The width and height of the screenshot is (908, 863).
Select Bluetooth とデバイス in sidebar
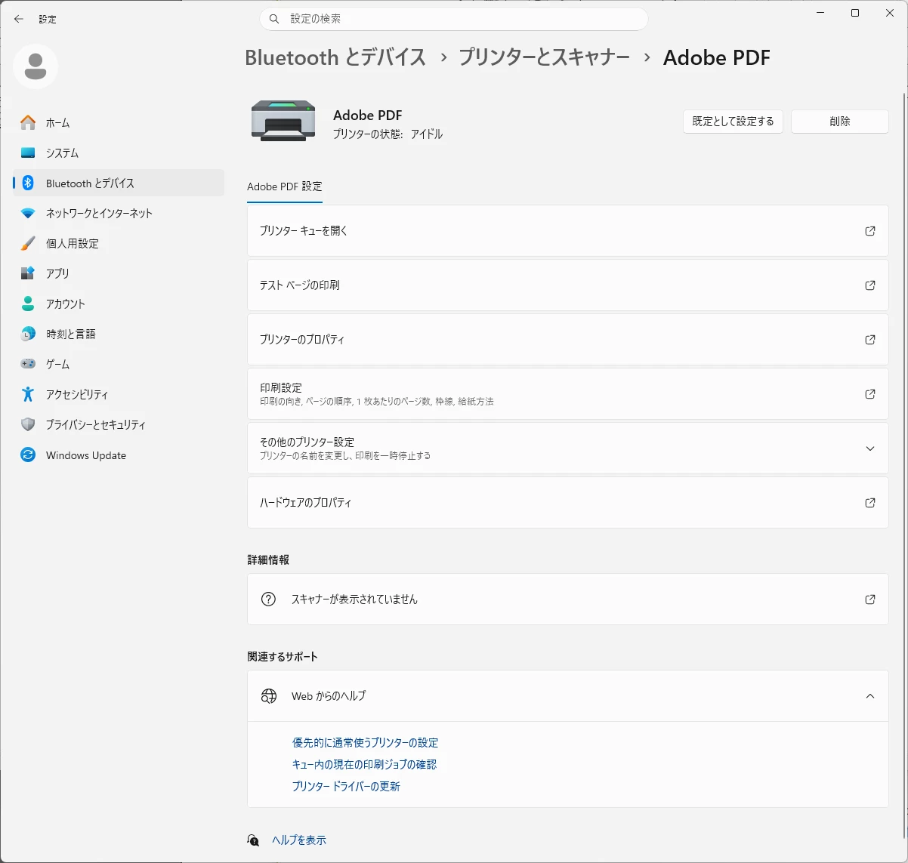[x=119, y=183]
